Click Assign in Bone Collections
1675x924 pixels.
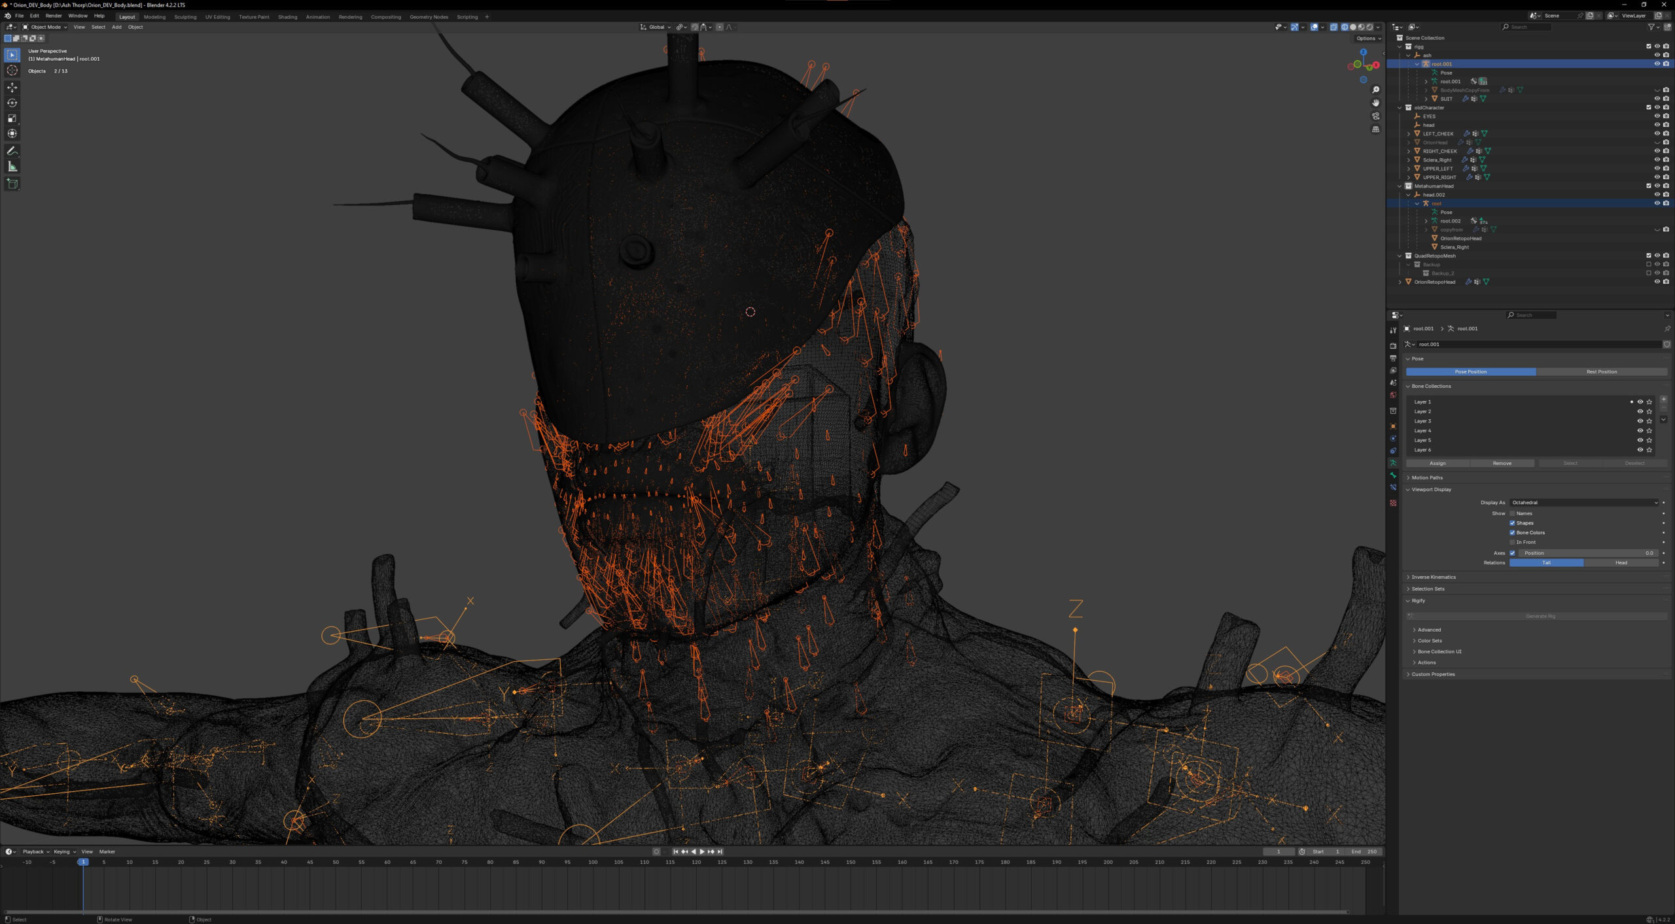pos(1437,463)
